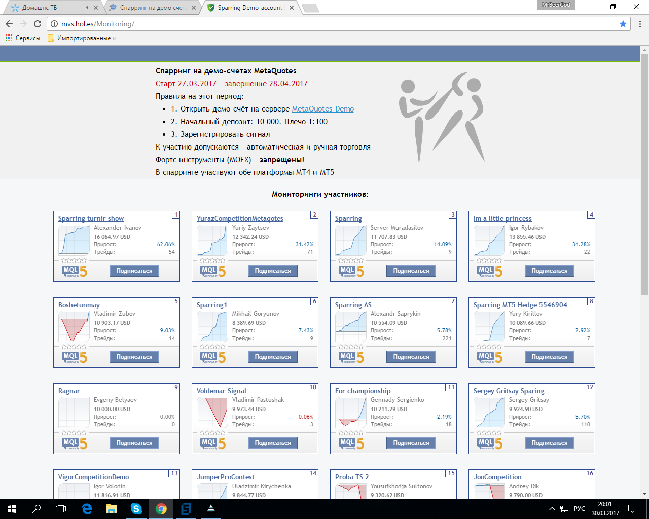Click the Sparring turnir show growth chart
The image size is (649, 519).
(x=74, y=240)
